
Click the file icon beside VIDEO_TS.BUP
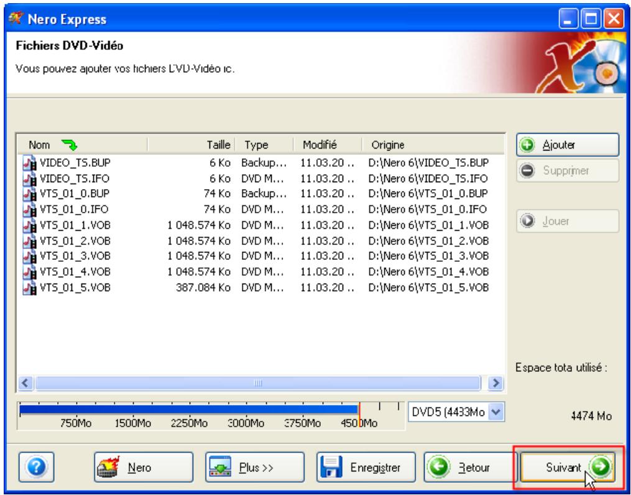tap(29, 163)
